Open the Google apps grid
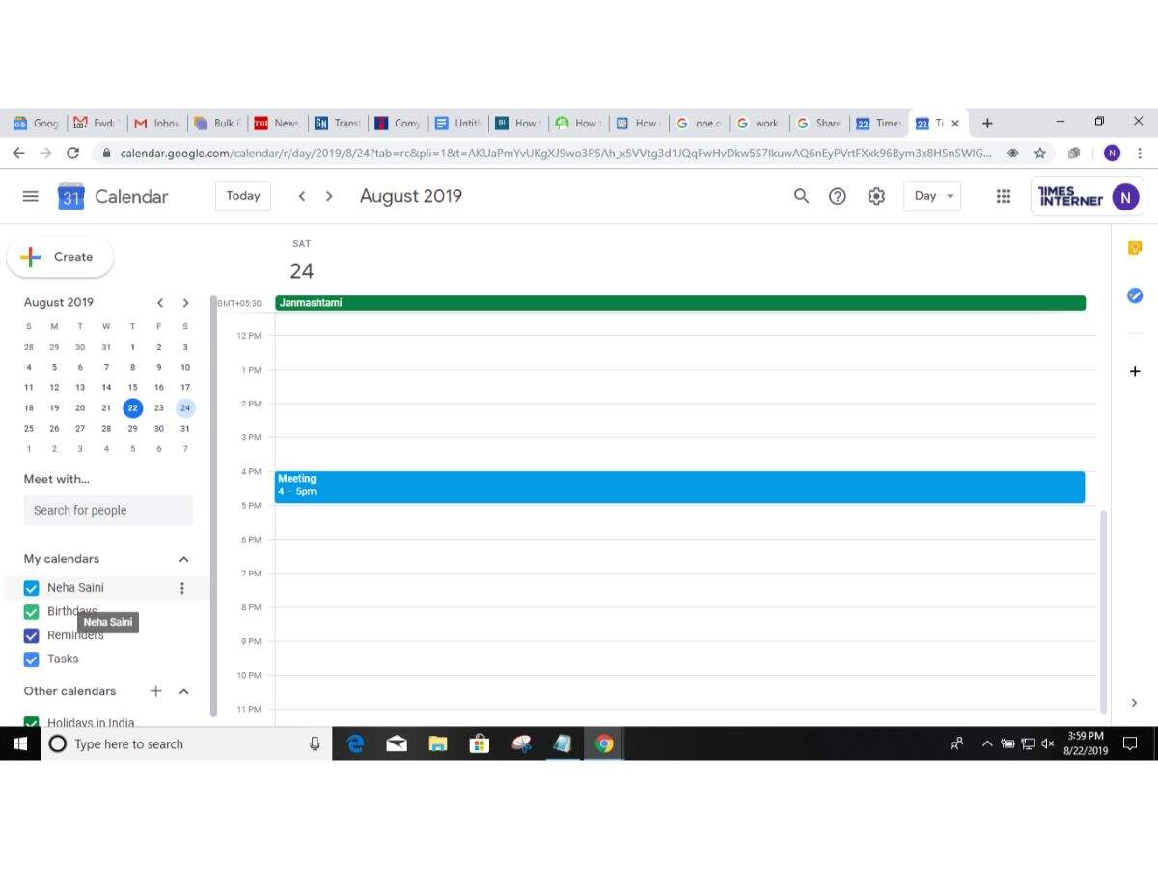1158x869 pixels. tap(1003, 196)
